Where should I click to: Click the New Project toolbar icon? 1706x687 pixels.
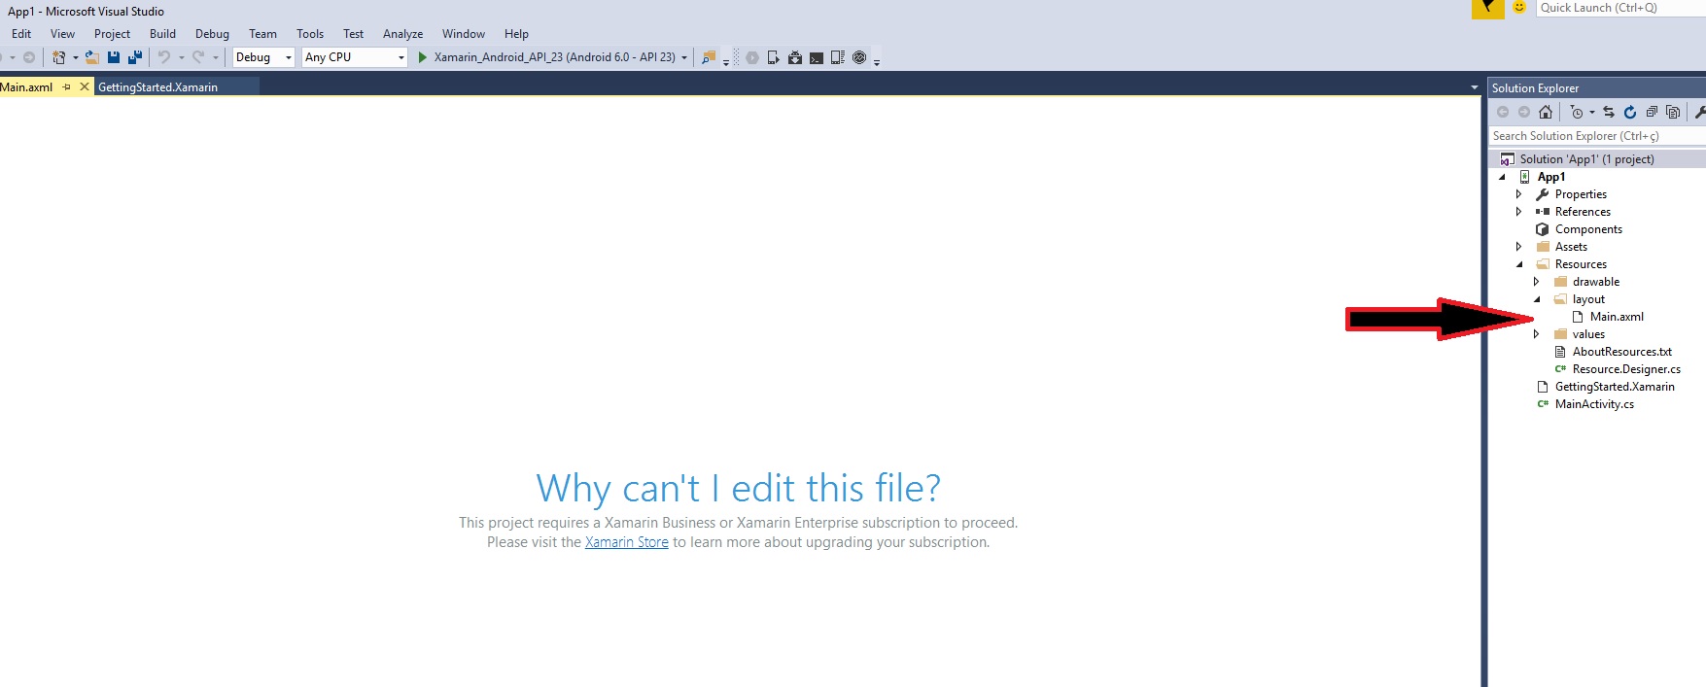[59, 57]
